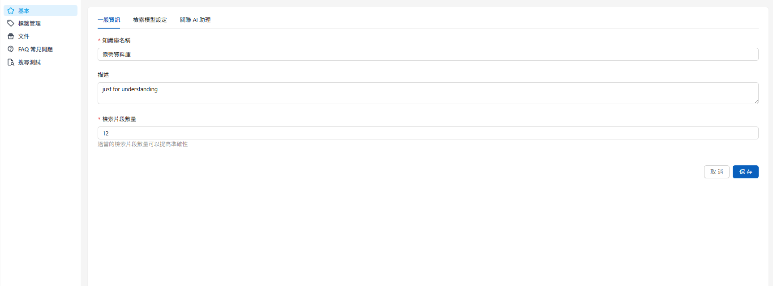This screenshot has height=286, width=773.
Task: Go to the 文件 sidebar section
Action: [24, 36]
